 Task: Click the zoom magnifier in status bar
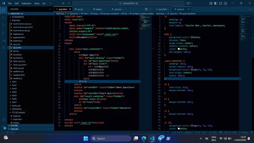pyautogui.click(x=168, y=133)
